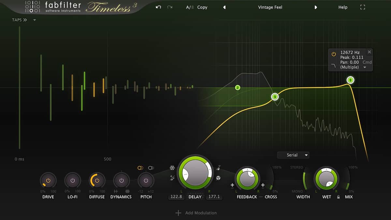
Task: Click the left delay time field showing 122.8
Action: [176, 197]
